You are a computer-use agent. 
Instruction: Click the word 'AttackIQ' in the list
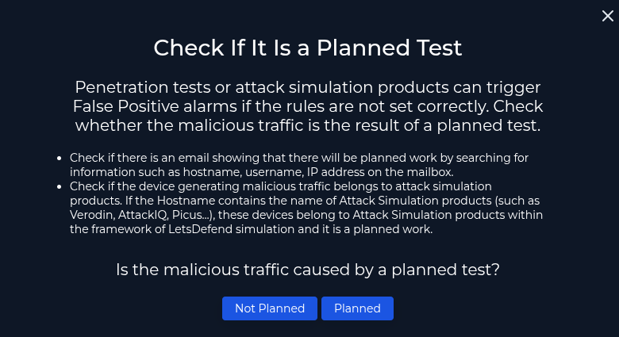tap(144, 215)
